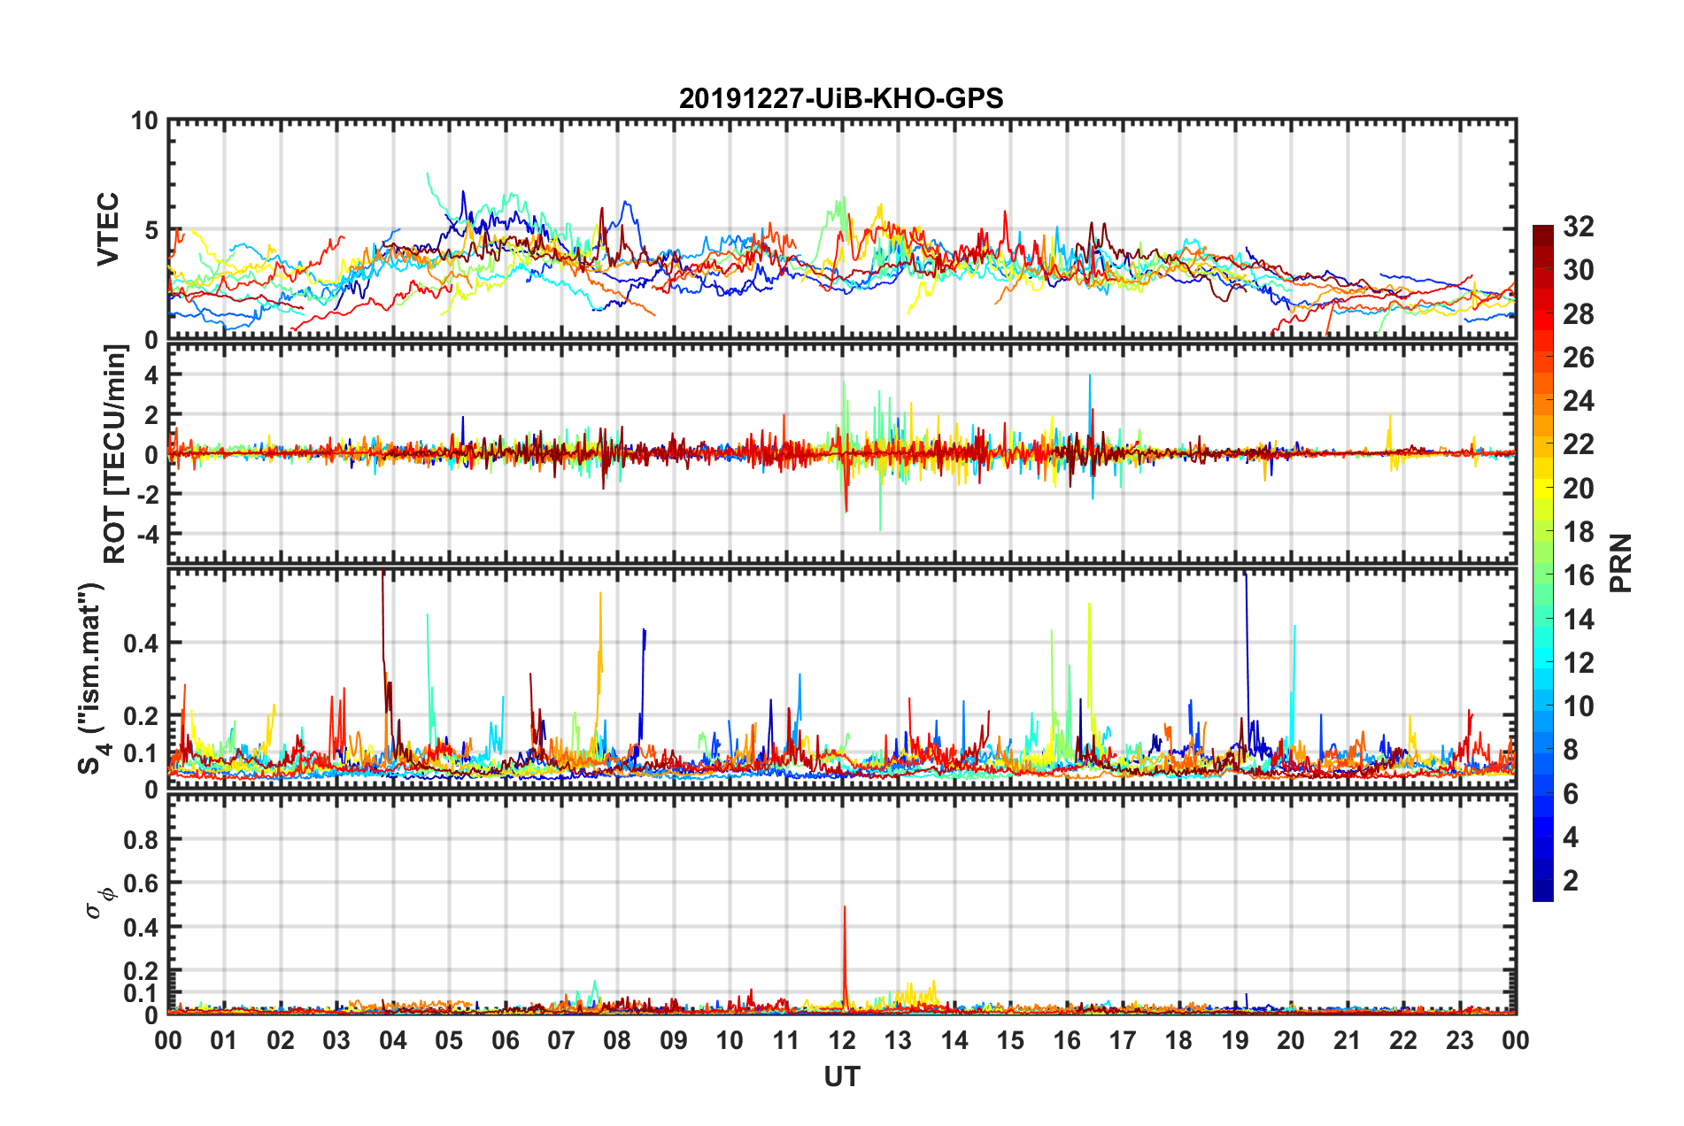Click the dark blue bottom of PRN colorbar
This screenshot has width=1684, height=1126.
[1543, 891]
